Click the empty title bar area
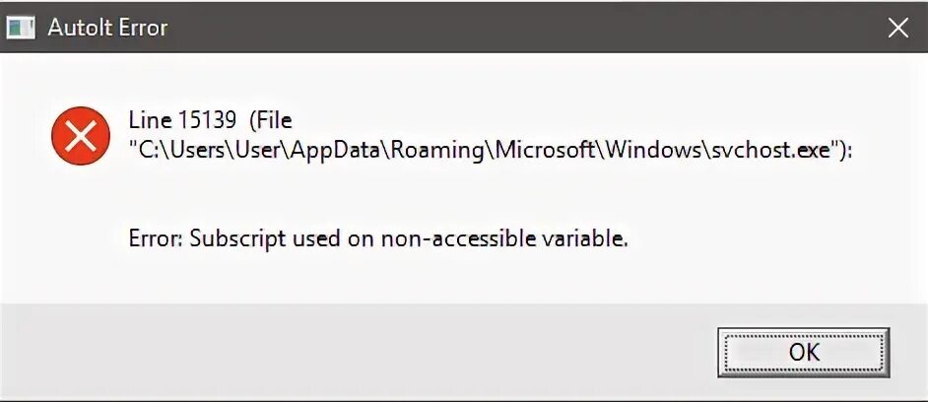 tap(521, 28)
